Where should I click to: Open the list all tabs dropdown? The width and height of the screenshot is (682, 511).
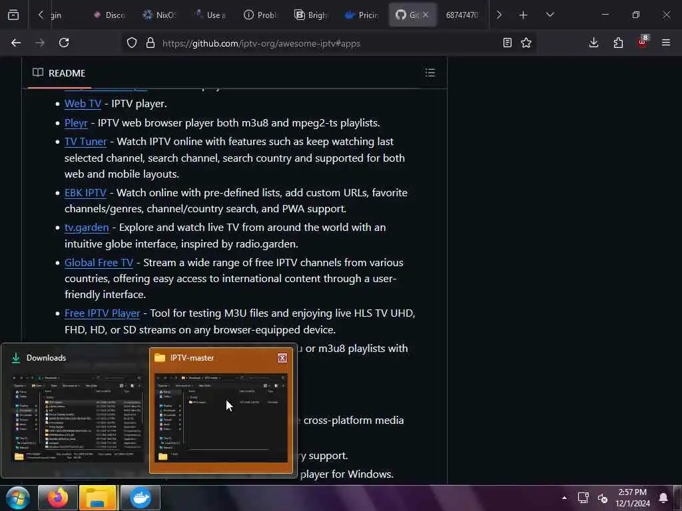coord(549,15)
